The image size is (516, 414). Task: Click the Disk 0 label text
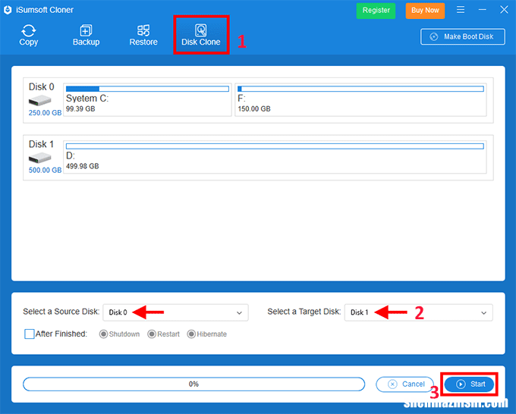click(x=42, y=86)
